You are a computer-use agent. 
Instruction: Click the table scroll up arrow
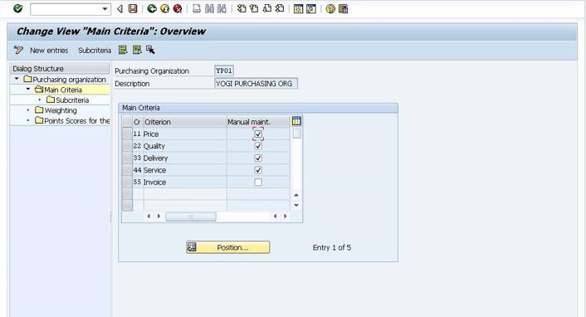[x=296, y=195]
